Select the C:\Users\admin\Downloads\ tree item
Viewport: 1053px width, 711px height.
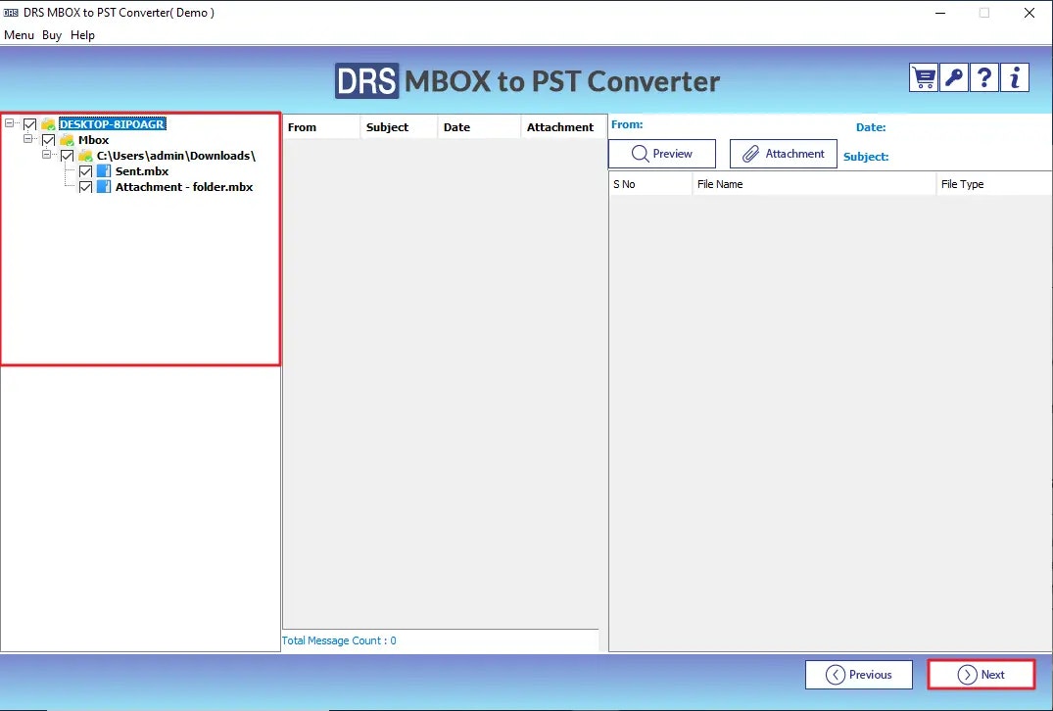pos(176,156)
